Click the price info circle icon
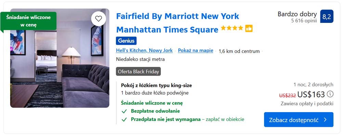The width and height of the screenshot is (342, 135). [x=330, y=94]
